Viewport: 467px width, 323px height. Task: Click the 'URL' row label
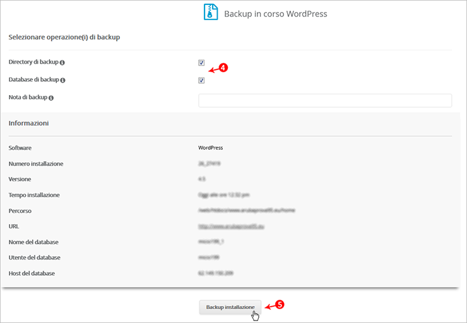click(x=14, y=227)
